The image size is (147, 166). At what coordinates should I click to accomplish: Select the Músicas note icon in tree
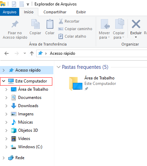[x=14, y=122]
